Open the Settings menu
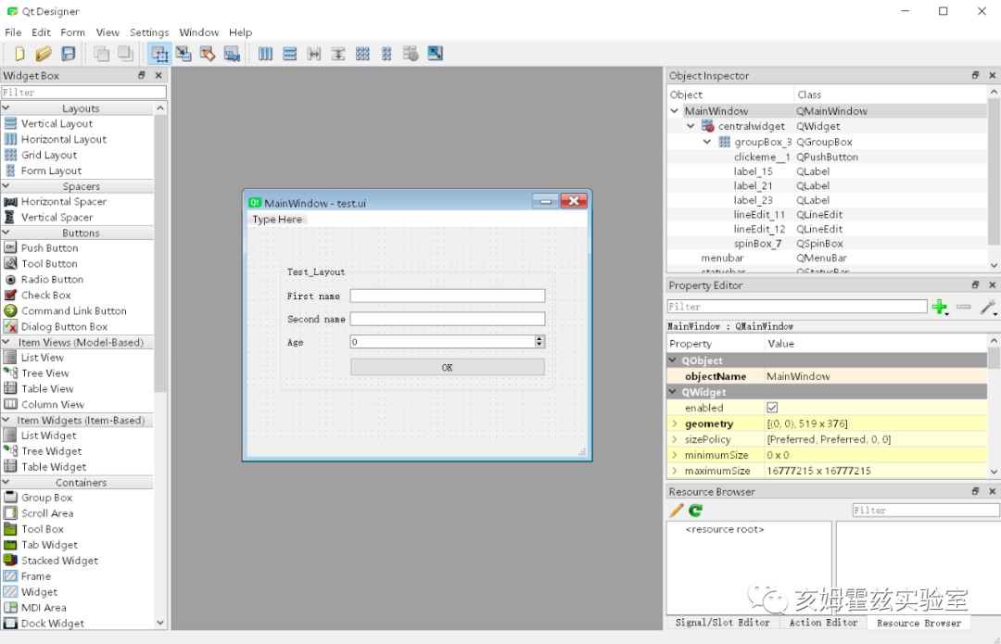The width and height of the screenshot is (1001, 644). [149, 32]
